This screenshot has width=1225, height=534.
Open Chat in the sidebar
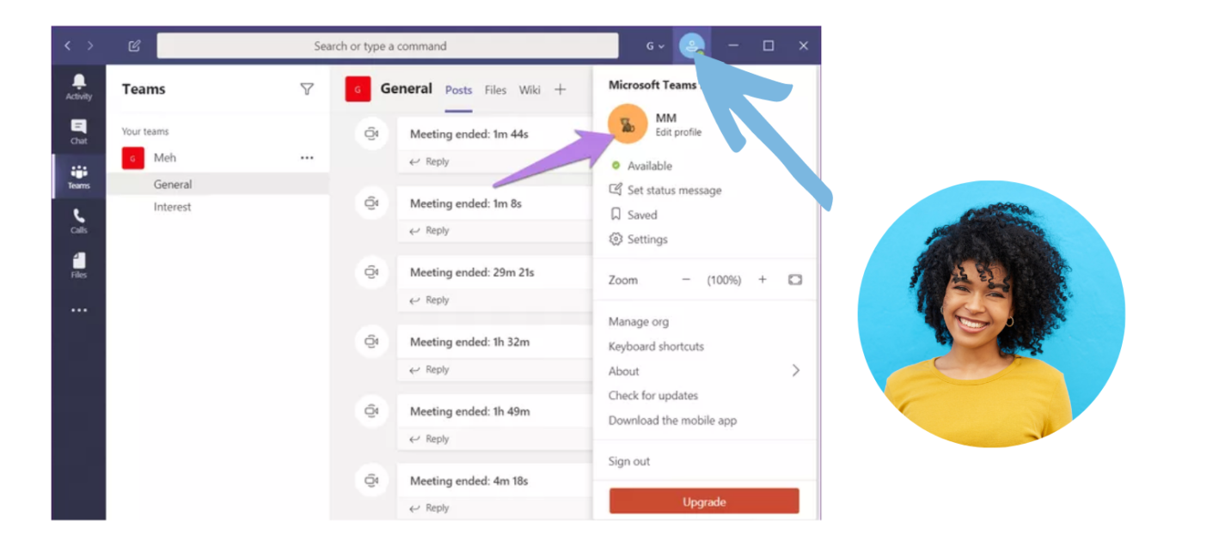[x=79, y=131]
